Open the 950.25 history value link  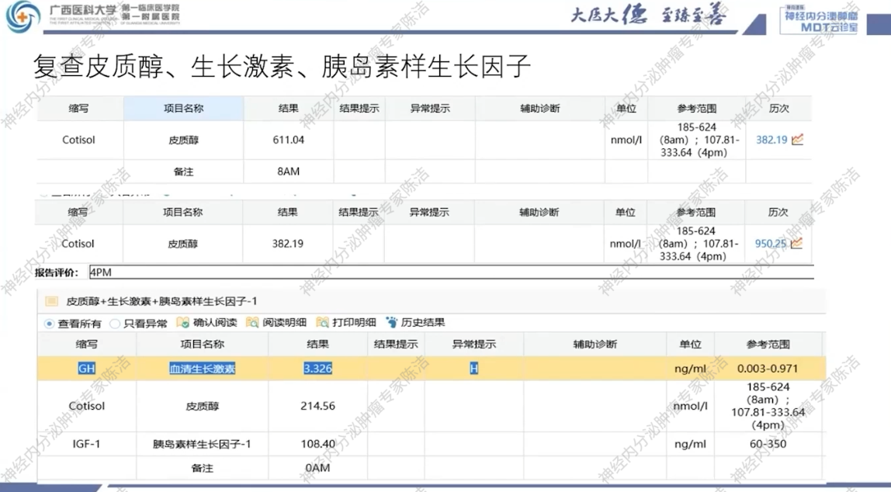[x=770, y=244]
